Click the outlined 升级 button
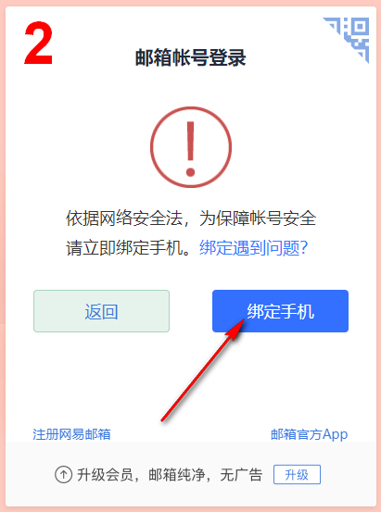381x512 pixels. tap(297, 474)
